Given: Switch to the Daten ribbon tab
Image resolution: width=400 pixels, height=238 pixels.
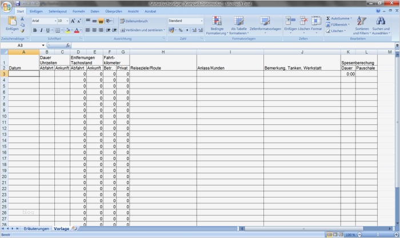Looking at the screenshot, I should (95, 11).
